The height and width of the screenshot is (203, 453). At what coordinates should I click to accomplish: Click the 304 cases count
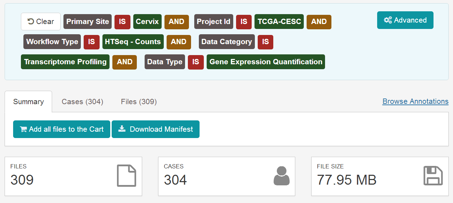click(175, 180)
